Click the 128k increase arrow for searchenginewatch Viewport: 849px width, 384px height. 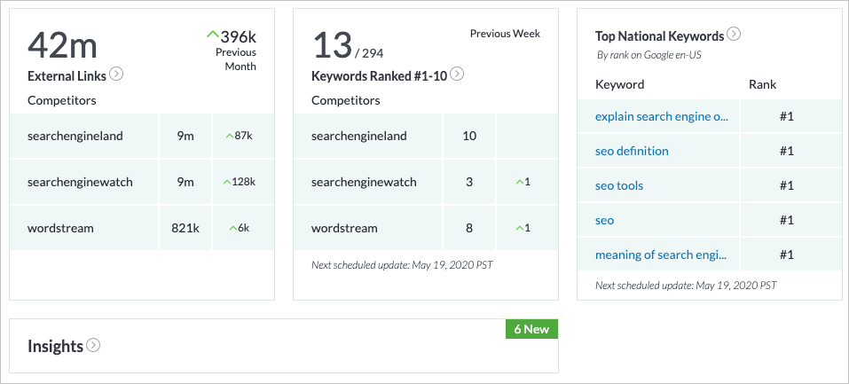tap(226, 182)
